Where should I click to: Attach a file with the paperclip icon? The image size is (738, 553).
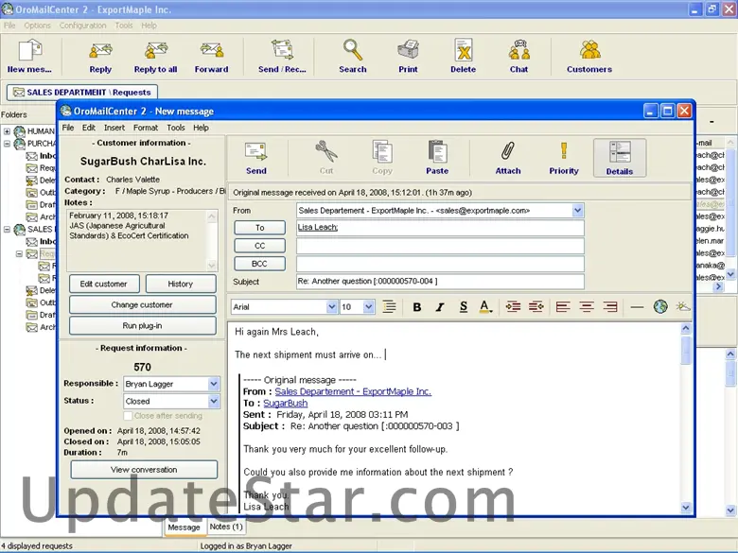tap(508, 157)
